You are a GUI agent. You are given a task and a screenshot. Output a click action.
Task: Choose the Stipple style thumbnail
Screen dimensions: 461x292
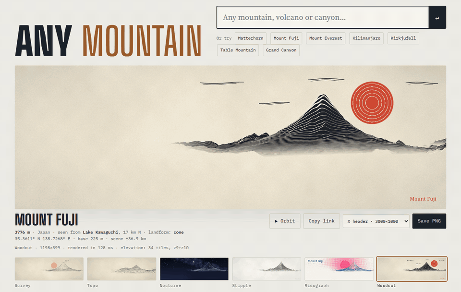267,269
